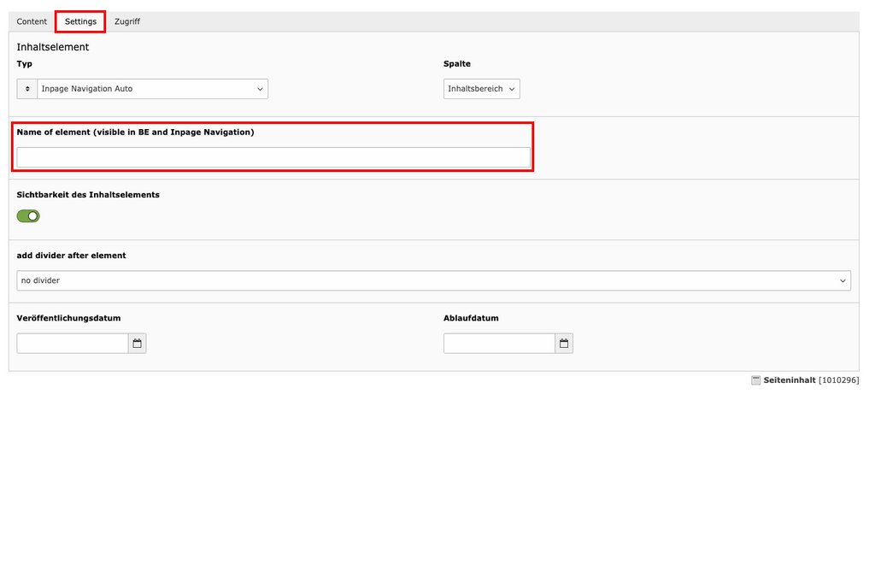The image size is (875, 583).
Task: Click the Inhaltselement section heading
Action: (53, 47)
